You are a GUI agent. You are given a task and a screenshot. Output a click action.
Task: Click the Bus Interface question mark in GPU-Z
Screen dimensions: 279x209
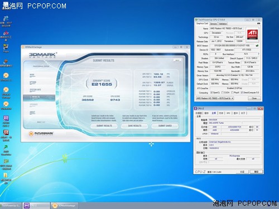[x=258, y=54]
